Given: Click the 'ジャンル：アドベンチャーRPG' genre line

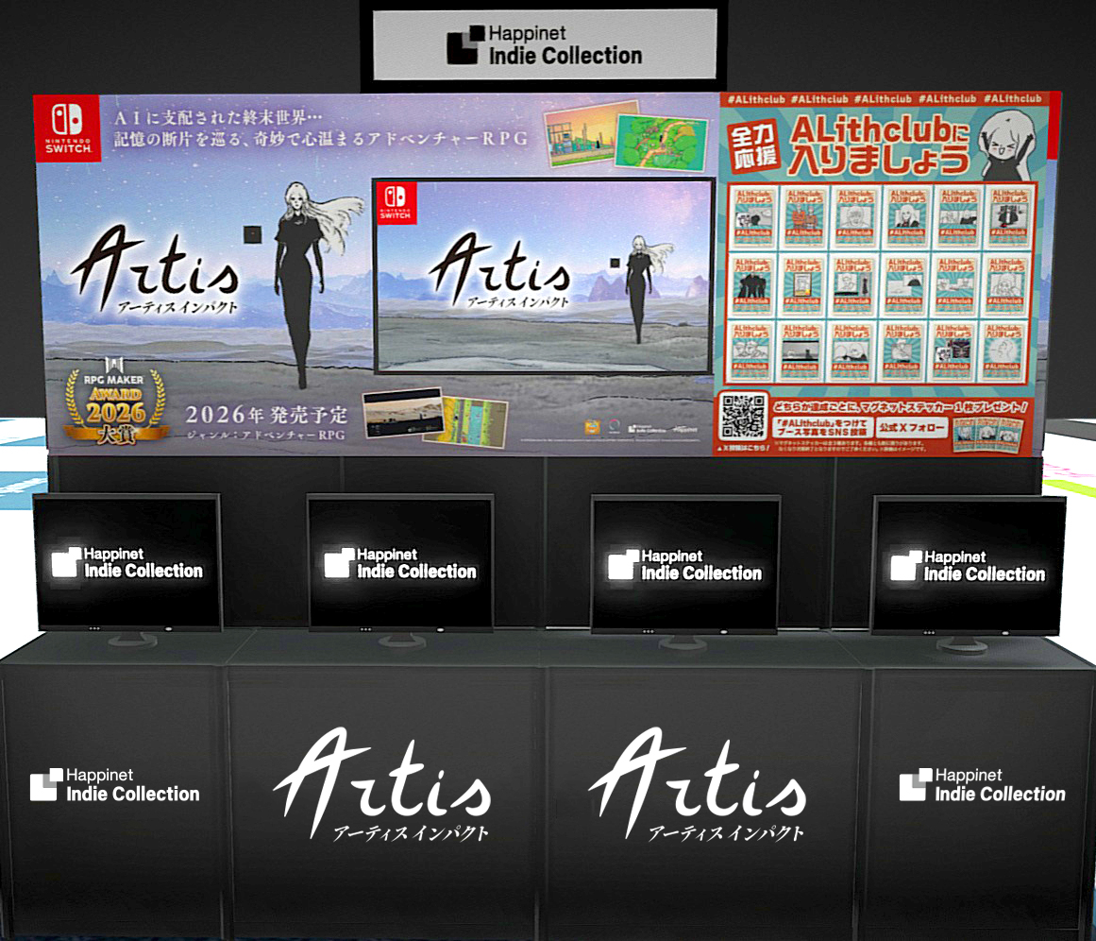Looking at the screenshot, I should [266, 435].
